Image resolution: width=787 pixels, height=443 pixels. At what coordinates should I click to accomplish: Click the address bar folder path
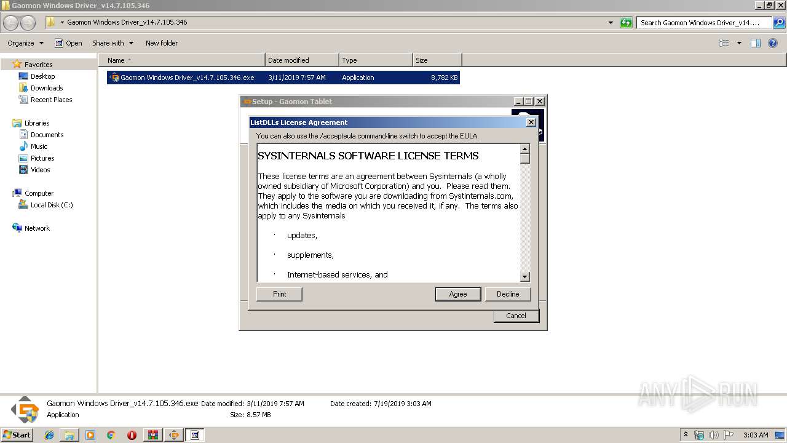click(127, 22)
